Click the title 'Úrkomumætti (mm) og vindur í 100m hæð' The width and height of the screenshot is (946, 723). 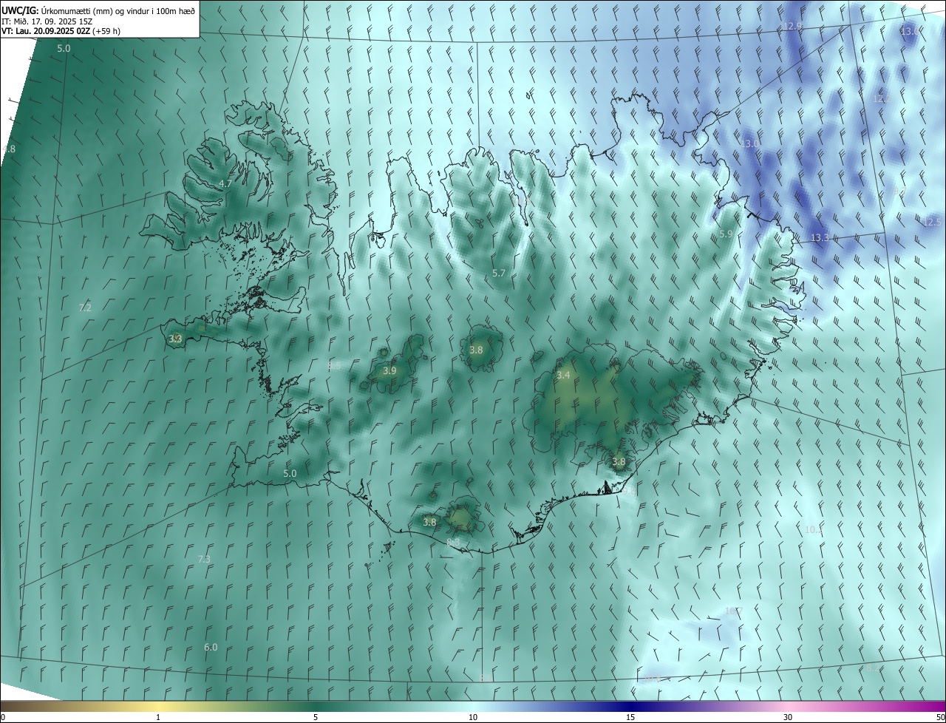click(118, 10)
